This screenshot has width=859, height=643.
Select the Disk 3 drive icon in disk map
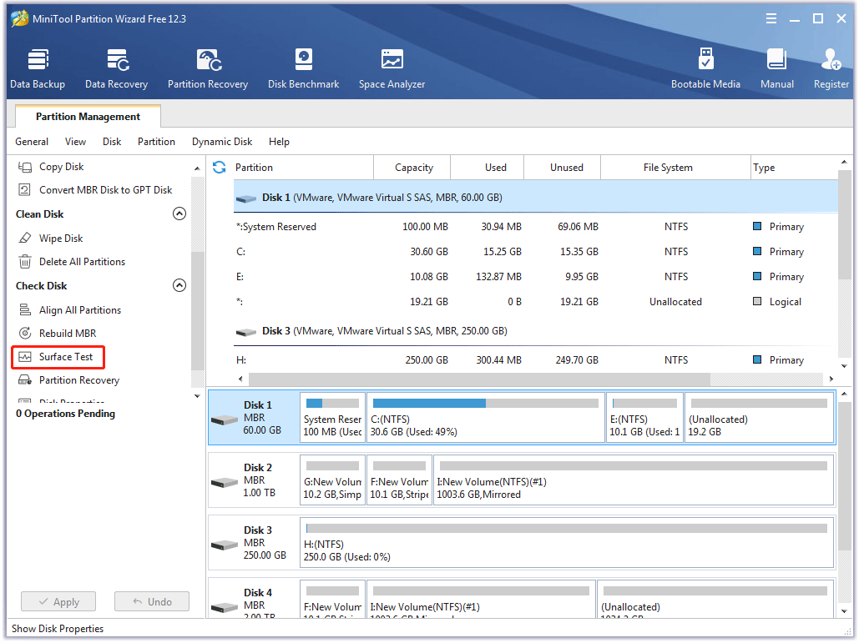[224, 545]
